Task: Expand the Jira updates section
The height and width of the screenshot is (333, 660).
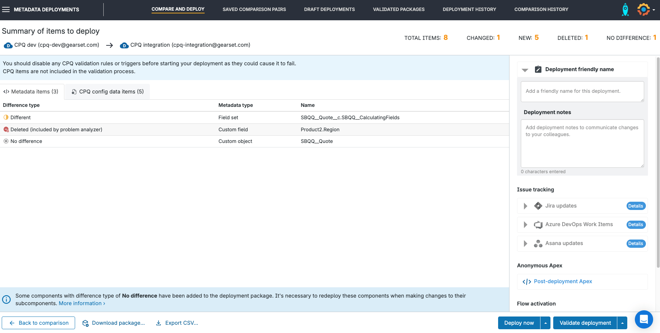Action: pyautogui.click(x=525, y=206)
